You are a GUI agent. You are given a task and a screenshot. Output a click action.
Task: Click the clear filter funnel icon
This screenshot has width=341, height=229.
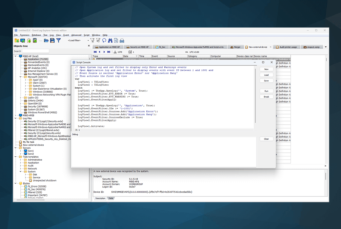tap(92, 41)
